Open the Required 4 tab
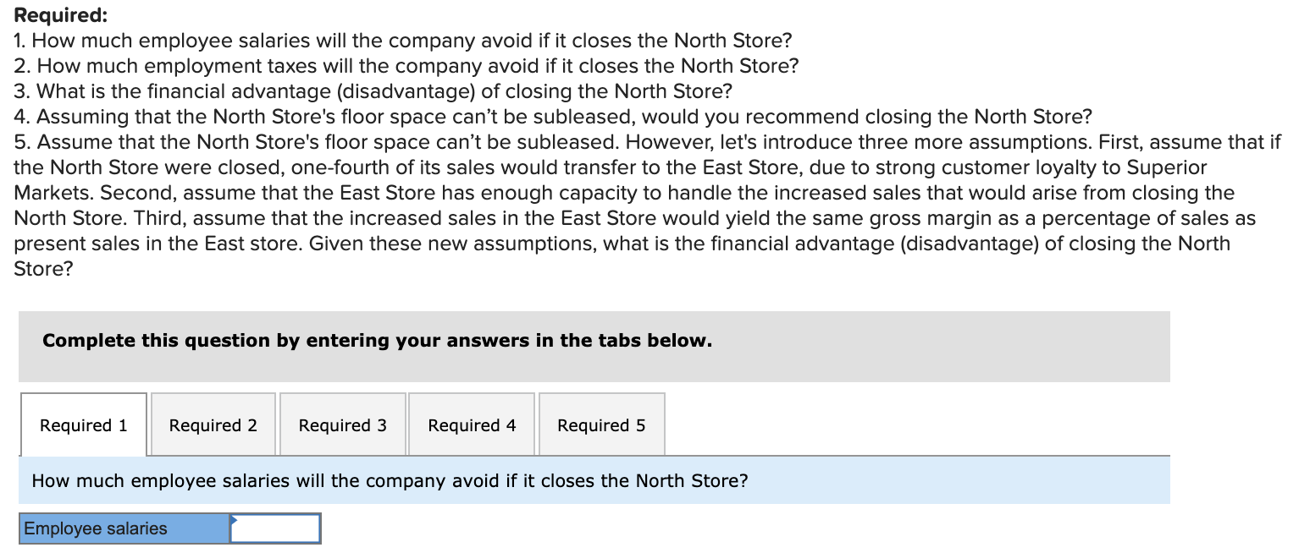The width and height of the screenshot is (1299, 553). (x=471, y=424)
